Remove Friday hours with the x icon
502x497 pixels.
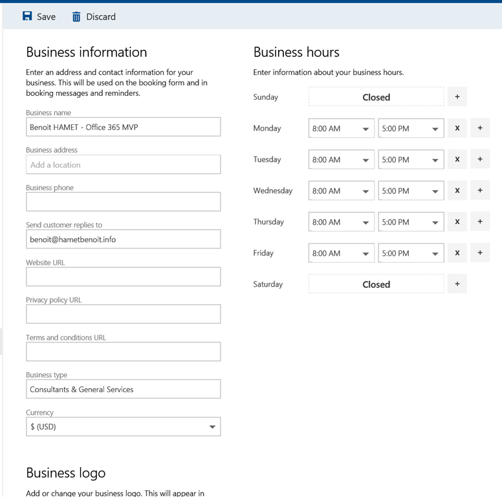(457, 253)
